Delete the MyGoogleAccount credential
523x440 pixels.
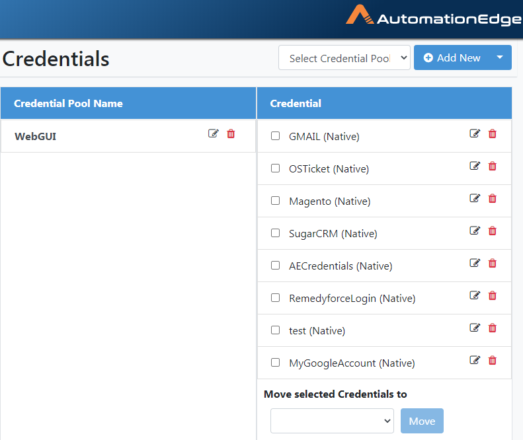(x=493, y=360)
